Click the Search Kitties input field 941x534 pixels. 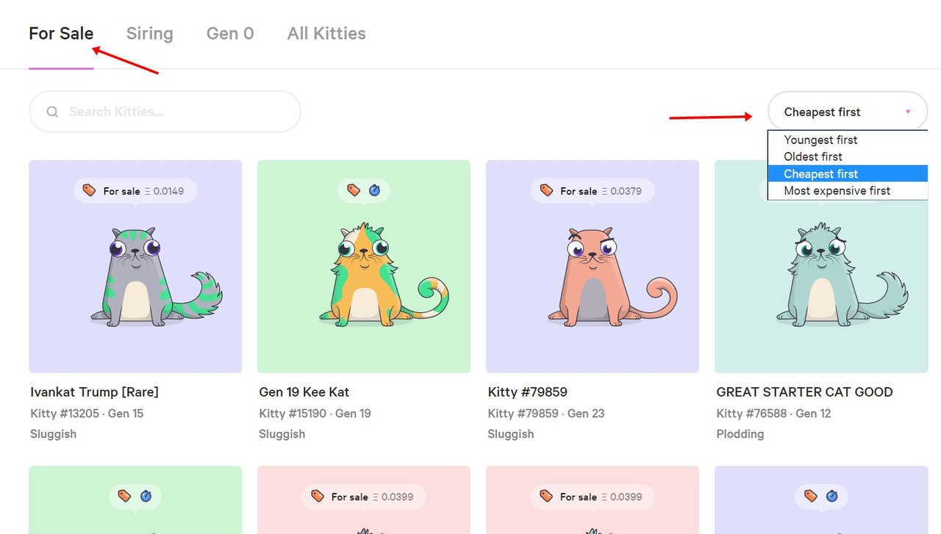coord(165,112)
